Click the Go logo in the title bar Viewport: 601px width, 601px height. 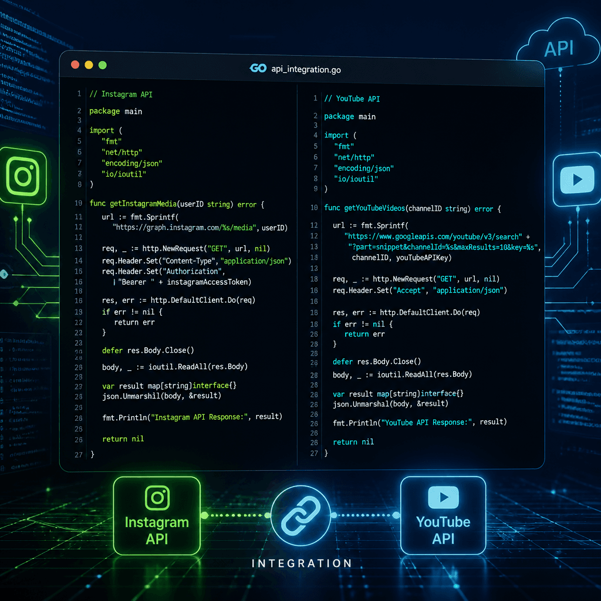258,68
